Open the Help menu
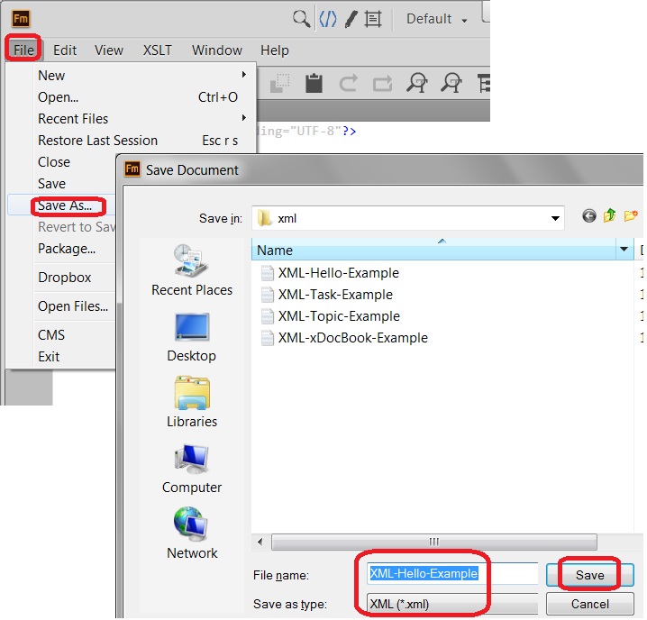Viewport: 647px width, 620px height. coord(275,50)
